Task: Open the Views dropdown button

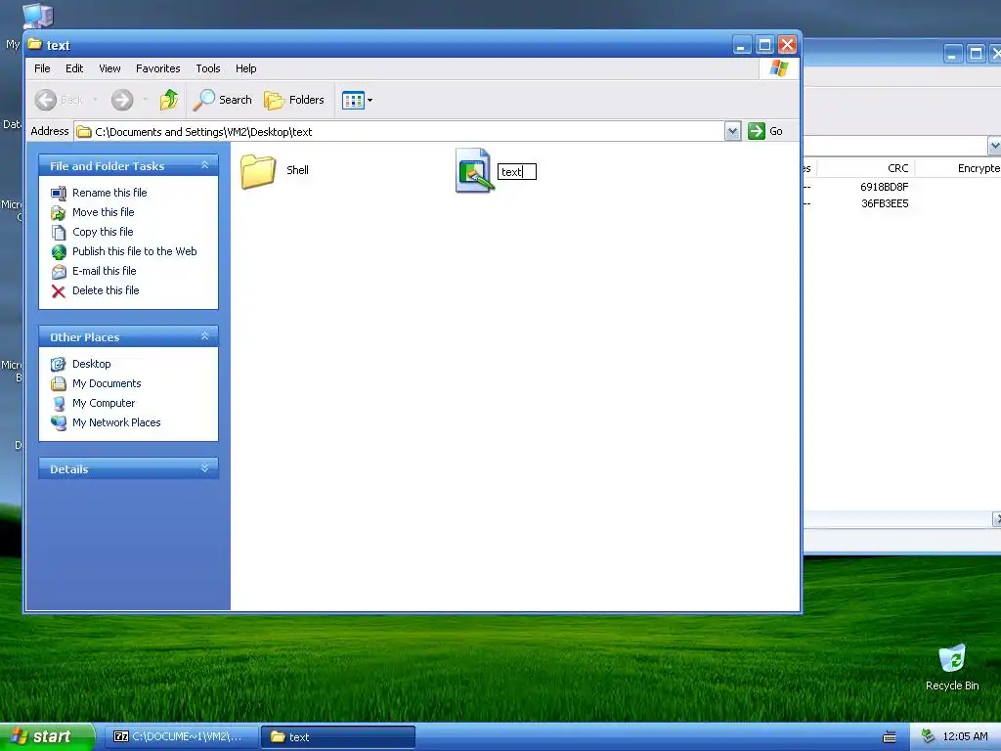Action: click(357, 100)
